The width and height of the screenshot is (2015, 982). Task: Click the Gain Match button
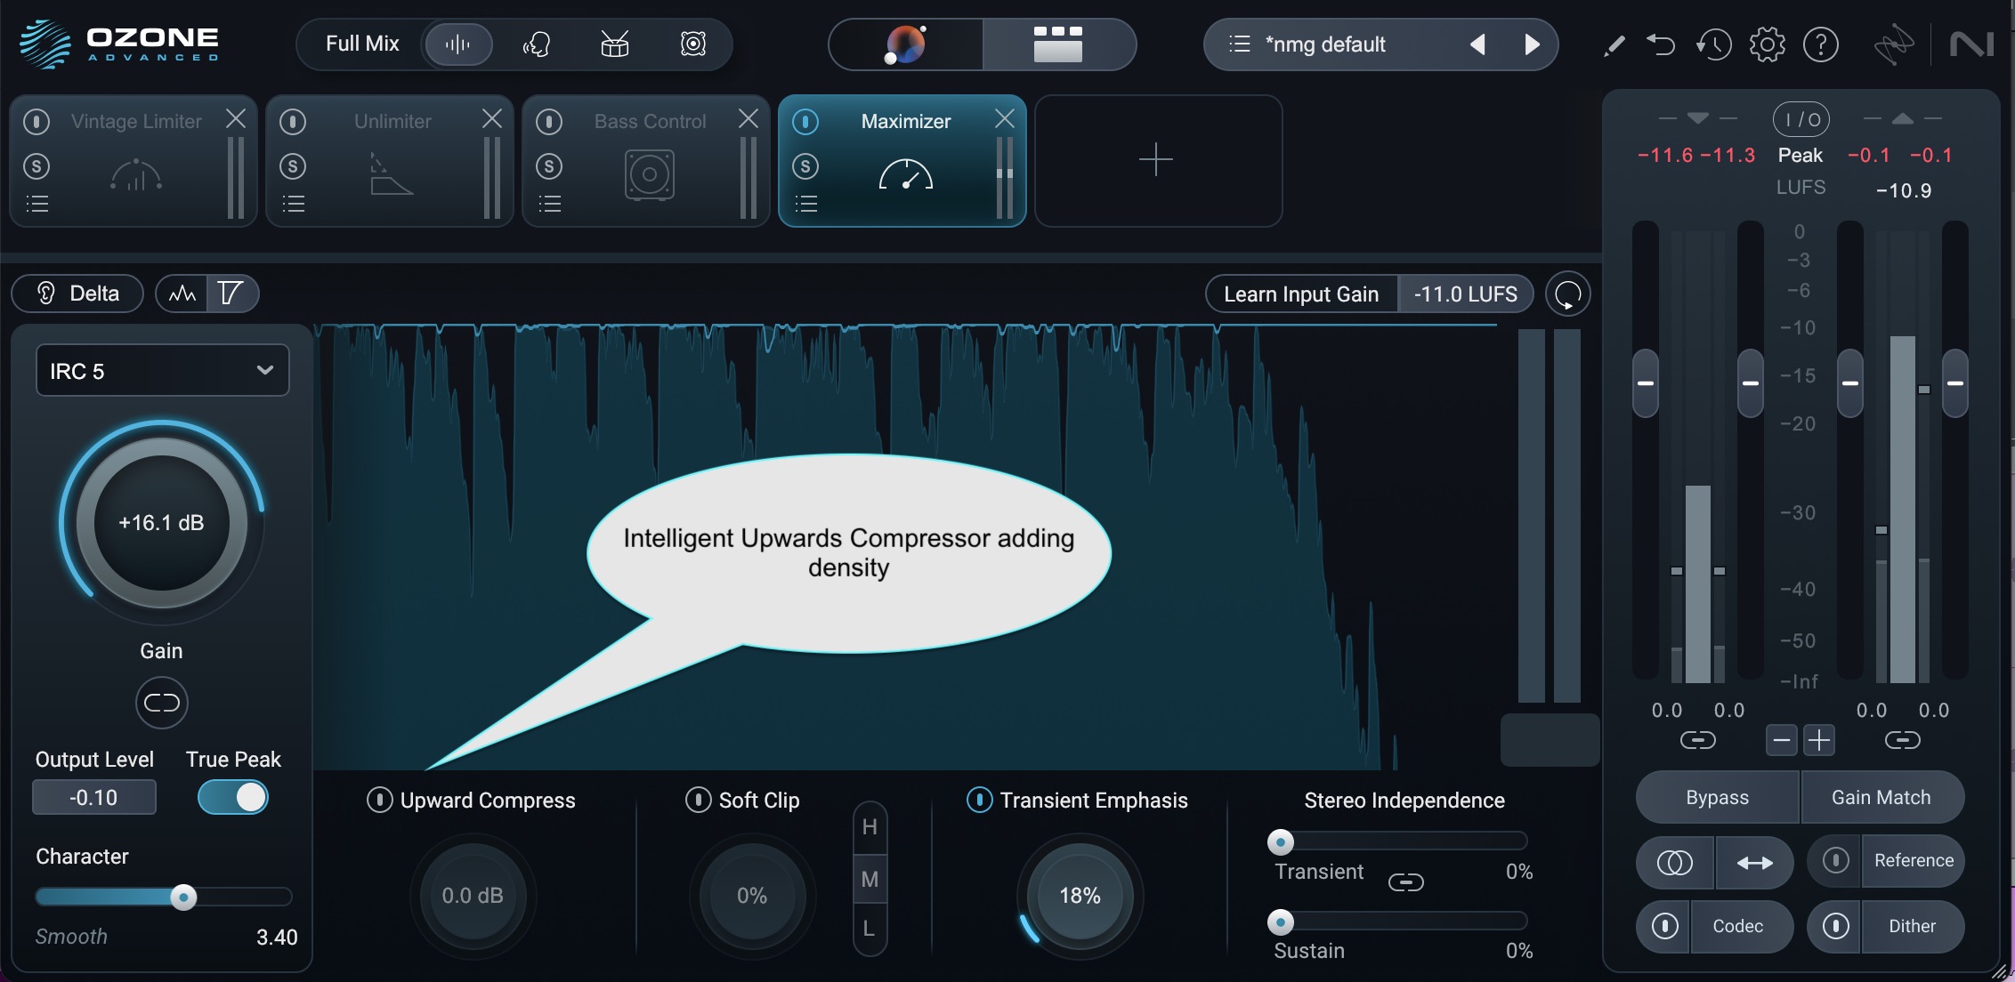[x=1881, y=798]
